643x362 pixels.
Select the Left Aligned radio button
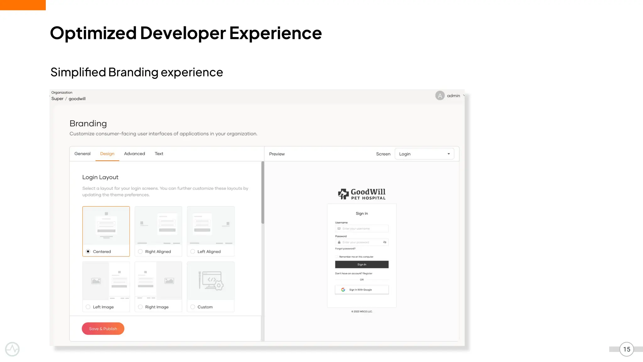click(193, 251)
